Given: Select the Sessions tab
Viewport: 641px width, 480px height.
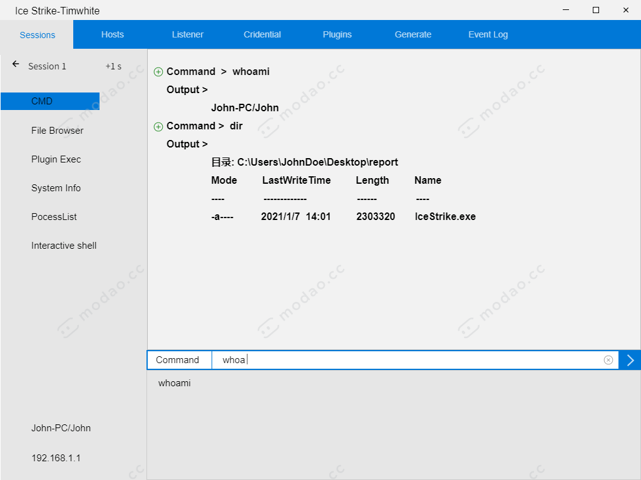Looking at the screenshot, I should (36, 36).
